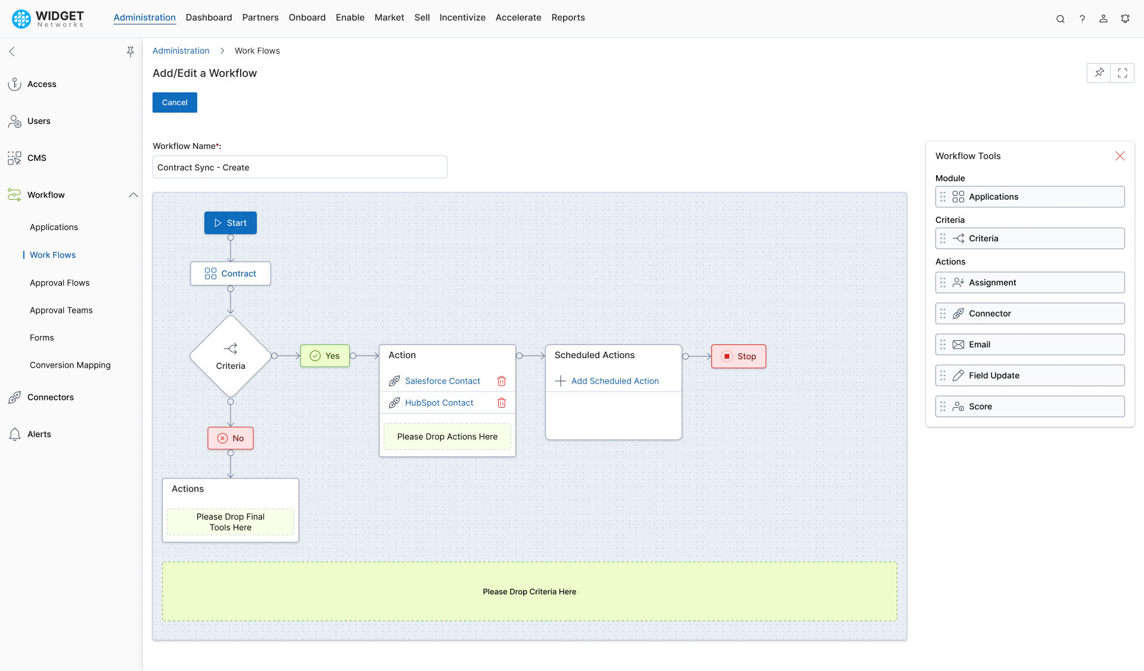The width and height of the screenshot is (1144, 671).
Task: Open Approval Teams sidebar item
Action: (x=61, y=310)
